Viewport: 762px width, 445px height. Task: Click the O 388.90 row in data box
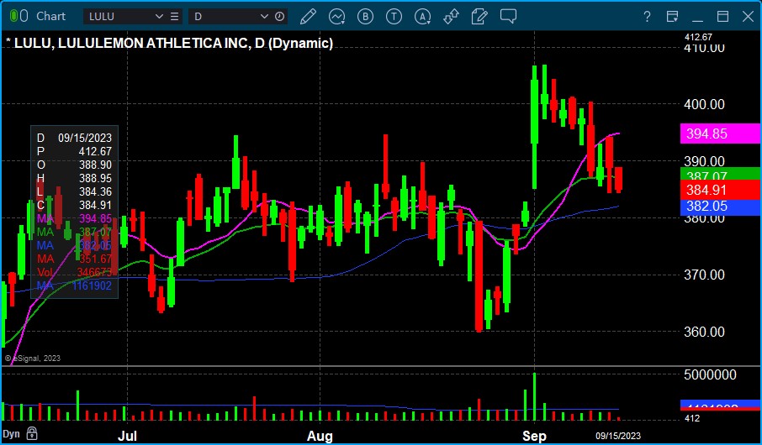74,165
